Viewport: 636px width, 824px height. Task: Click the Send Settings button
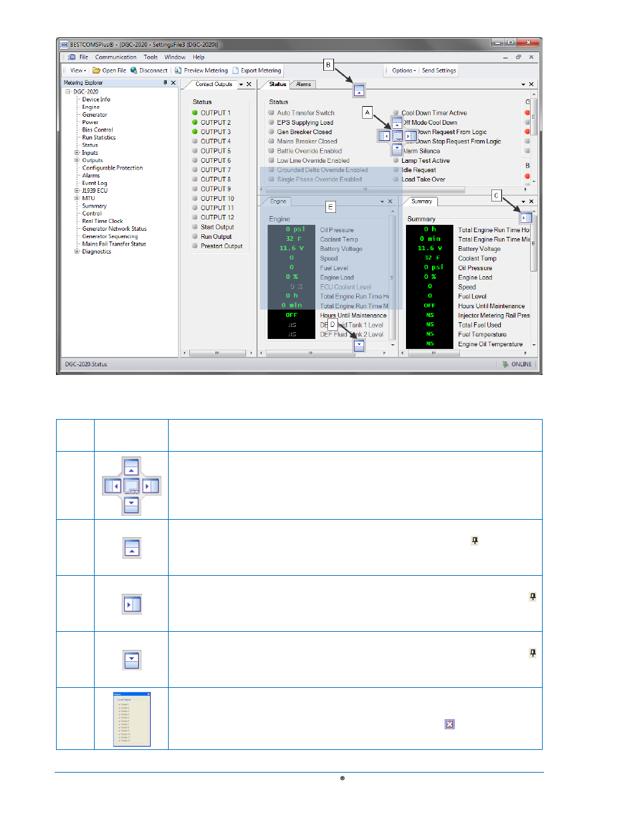click(439, 71)
